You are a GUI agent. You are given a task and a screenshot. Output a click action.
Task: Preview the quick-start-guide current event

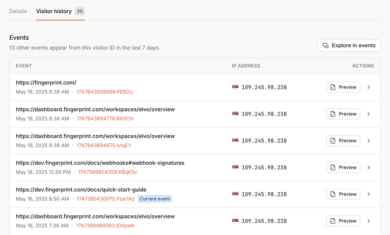pos(343,194)
